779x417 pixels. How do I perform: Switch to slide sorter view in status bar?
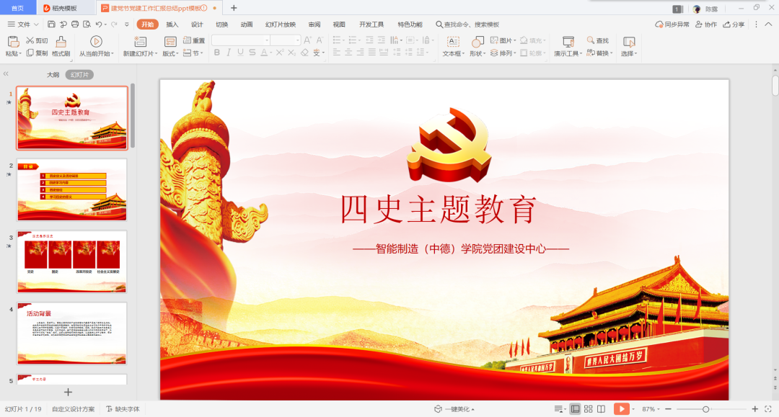pos(588,409)
